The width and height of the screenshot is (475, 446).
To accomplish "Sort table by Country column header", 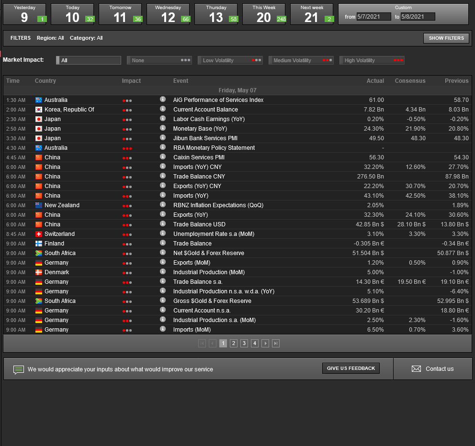I will [45, 81].
